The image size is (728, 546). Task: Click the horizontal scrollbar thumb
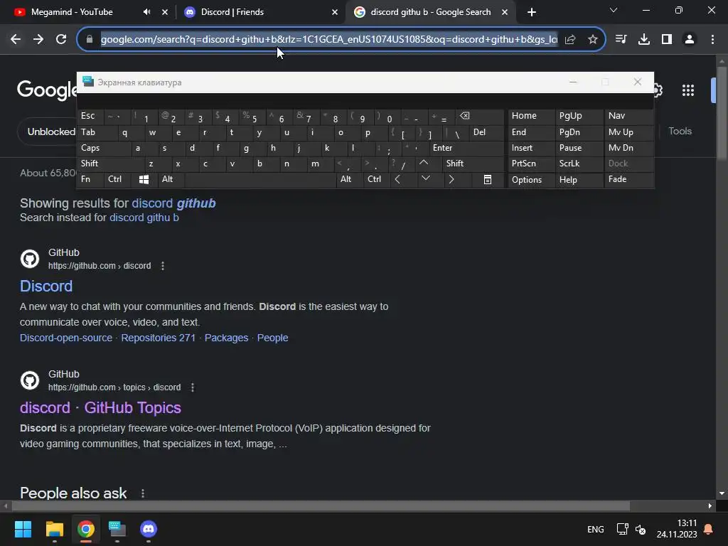click(321, 505)
